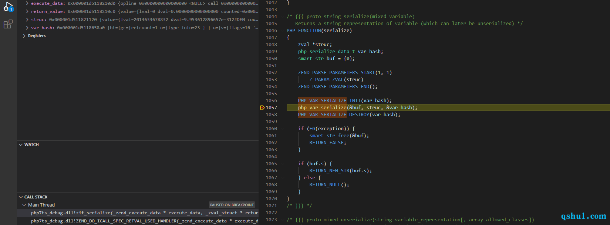
Task: Click RETURN_NULL on line 1068
Action: [325, 185]
